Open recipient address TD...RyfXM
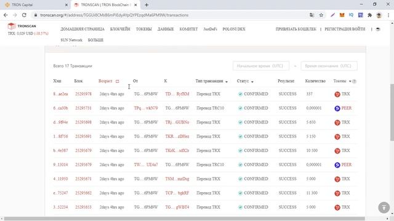 click(x=177, y=94)
